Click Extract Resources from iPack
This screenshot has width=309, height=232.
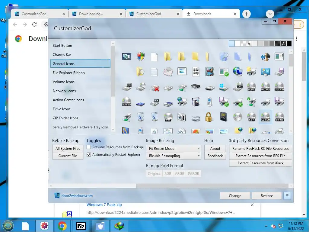click(x=260, y=163)
